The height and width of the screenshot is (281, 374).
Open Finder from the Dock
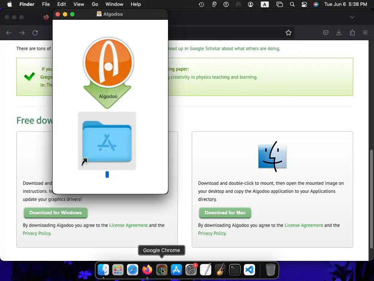pos(103,270)
